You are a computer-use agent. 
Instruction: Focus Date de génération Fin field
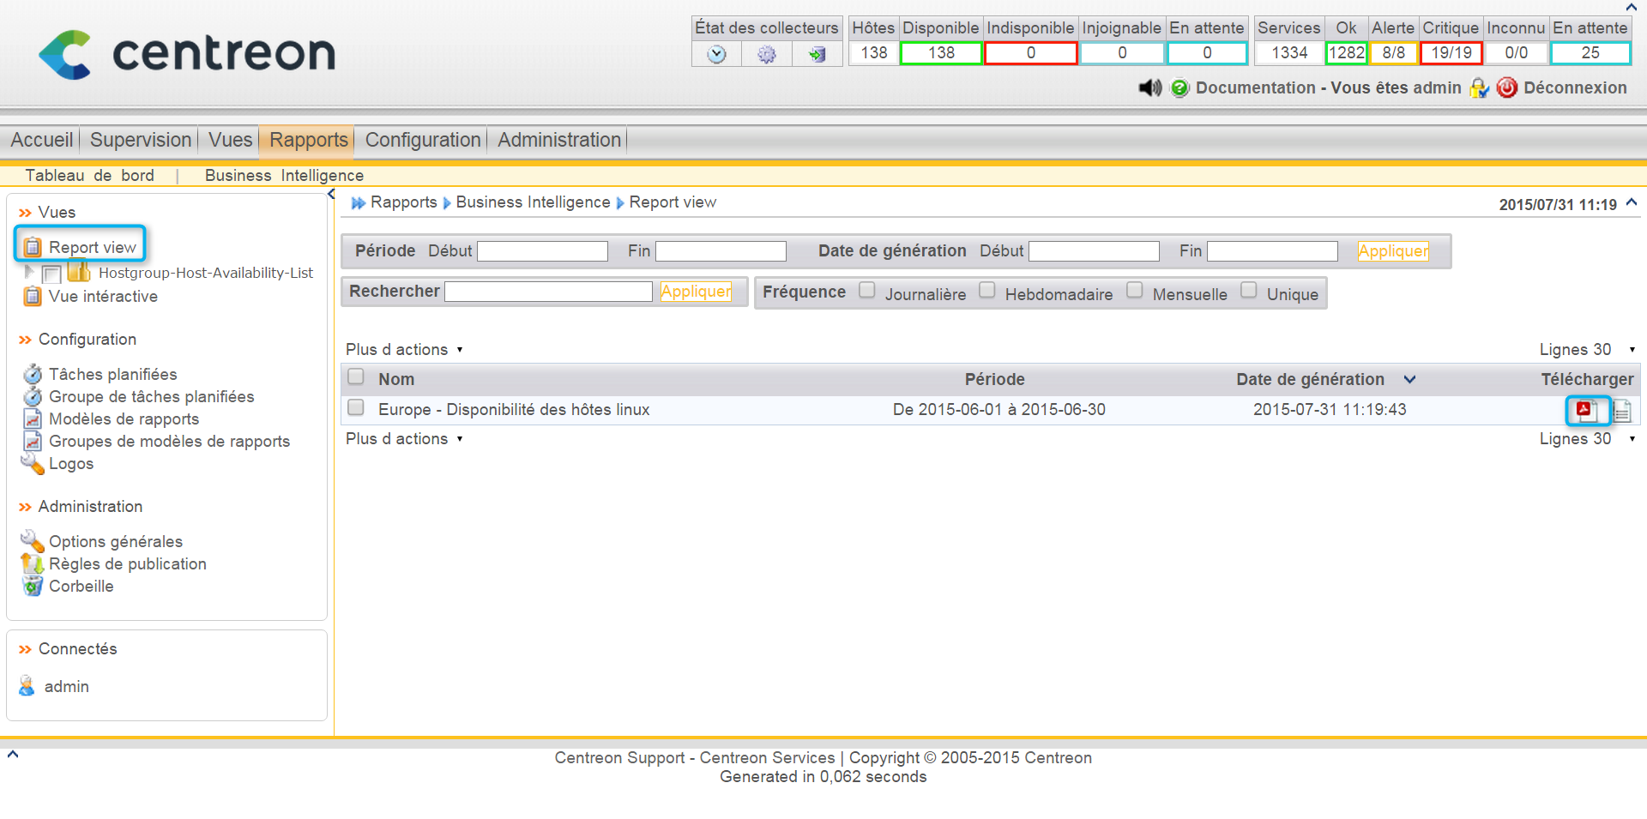[x=1272, y=250]
